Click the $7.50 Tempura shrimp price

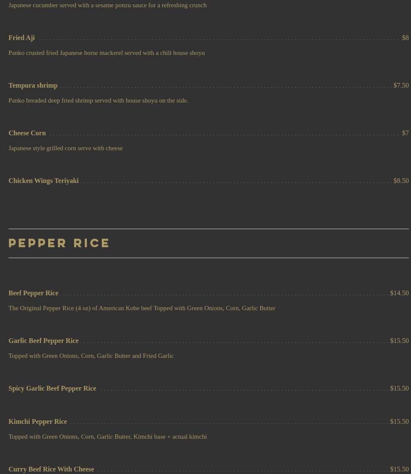click(401, 86)
